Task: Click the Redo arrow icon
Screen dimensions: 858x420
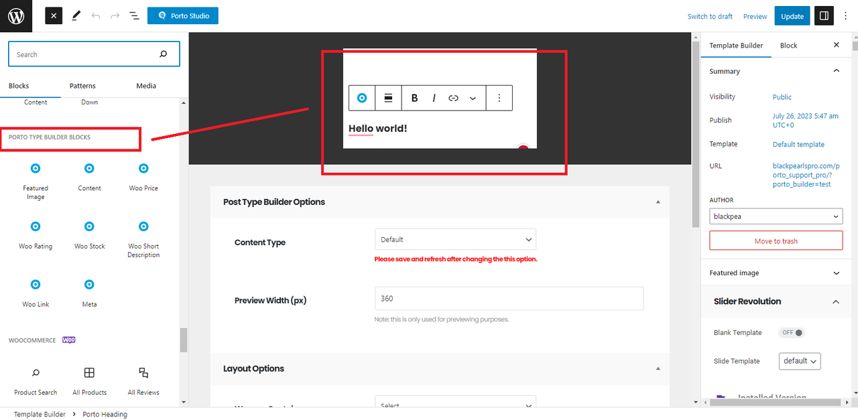Action: (x=115, y=15)
